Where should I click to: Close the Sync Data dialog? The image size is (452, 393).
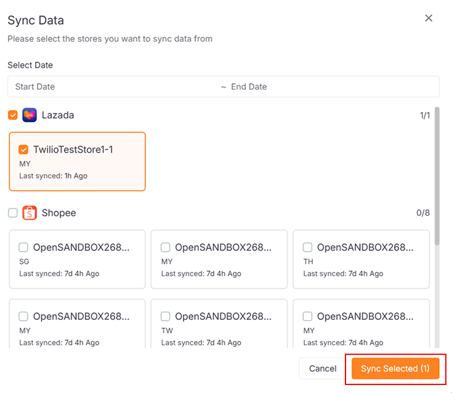click(x=429, y=18)
